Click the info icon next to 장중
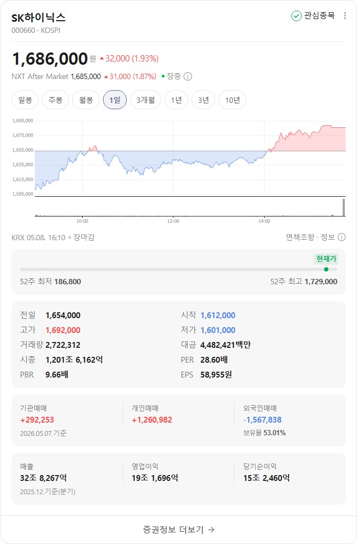The height and width of the screenshot is (544, 357). click(188, 76)
